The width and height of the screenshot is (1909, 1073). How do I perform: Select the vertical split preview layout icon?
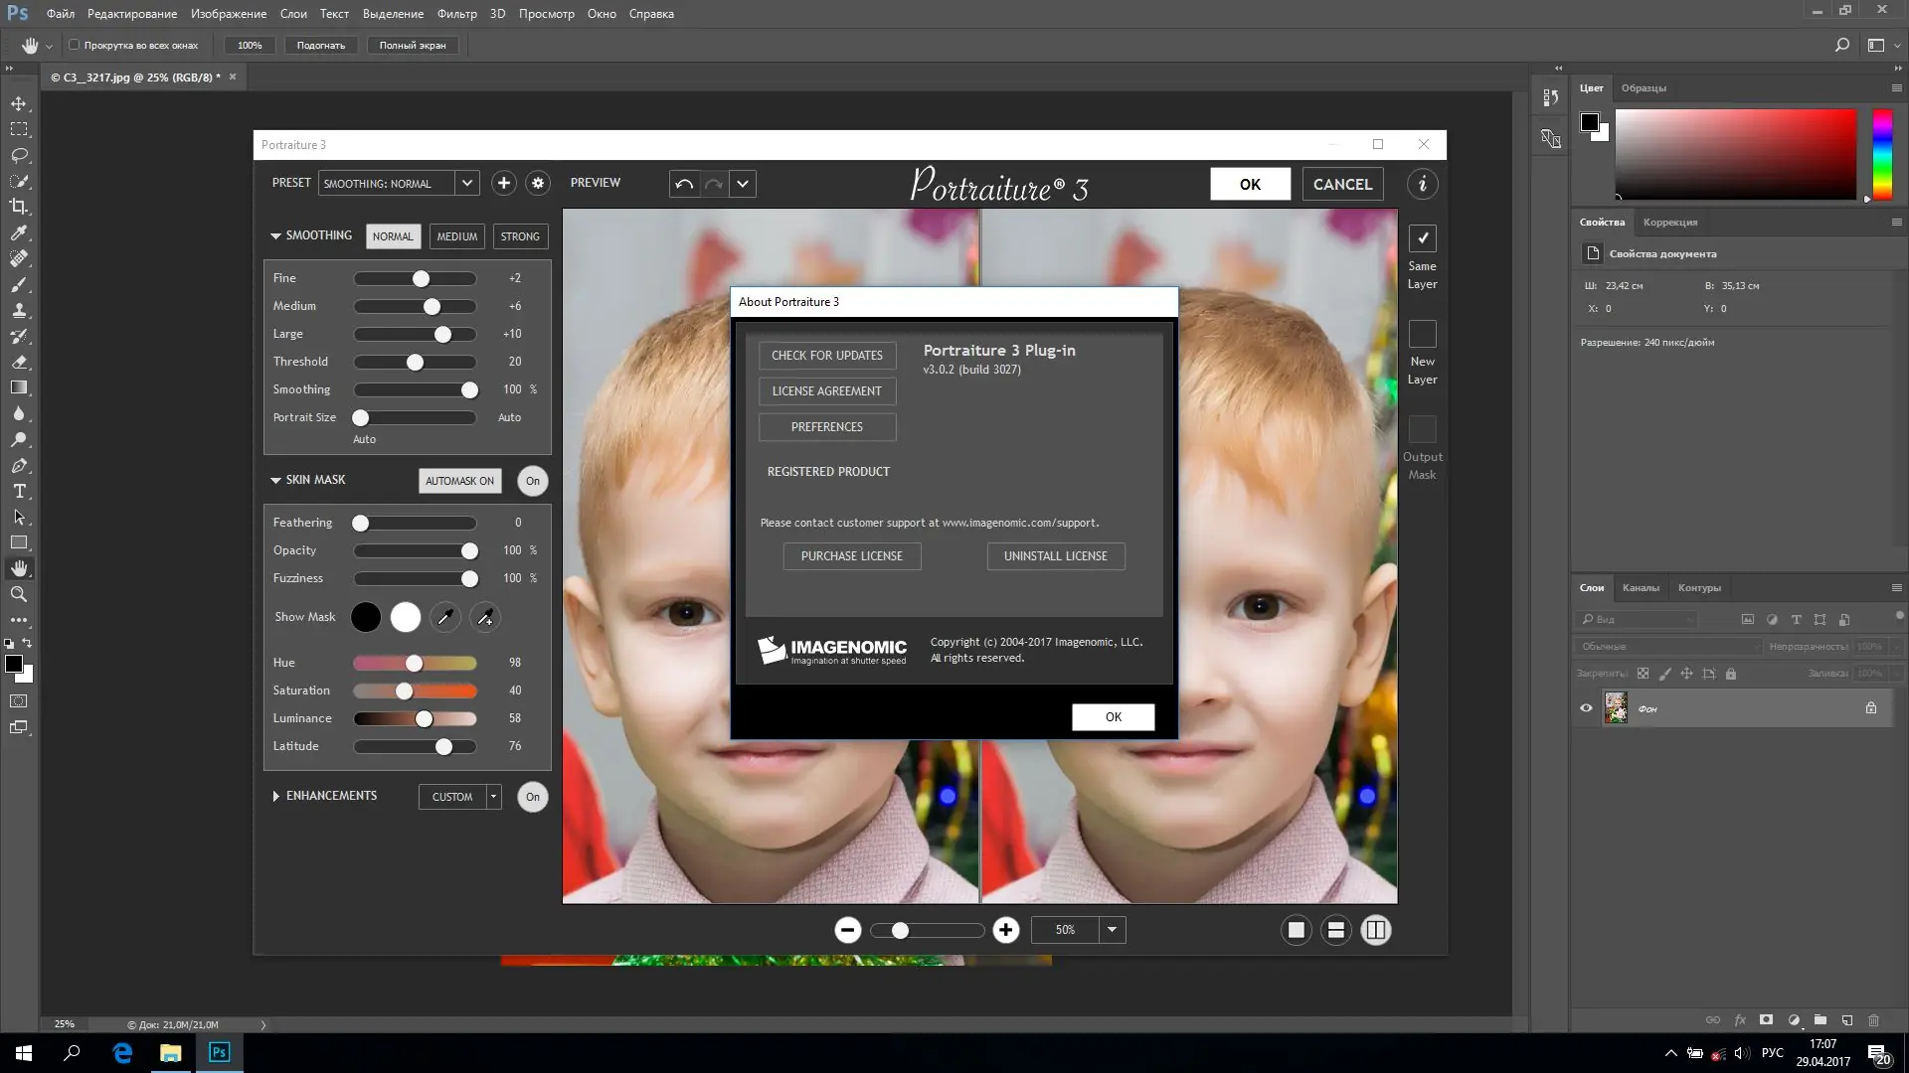tap(1376, 930)
